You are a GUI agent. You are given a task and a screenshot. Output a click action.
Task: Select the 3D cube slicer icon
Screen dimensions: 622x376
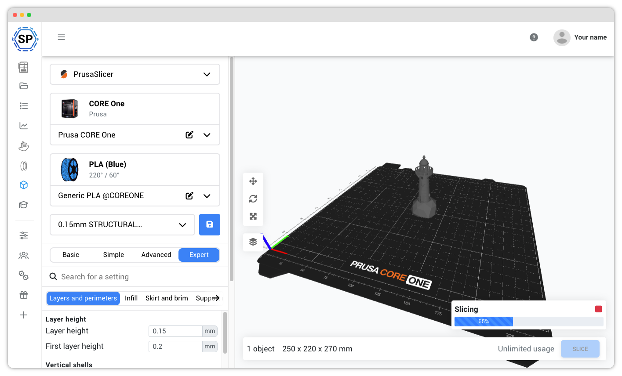(24, 185)
